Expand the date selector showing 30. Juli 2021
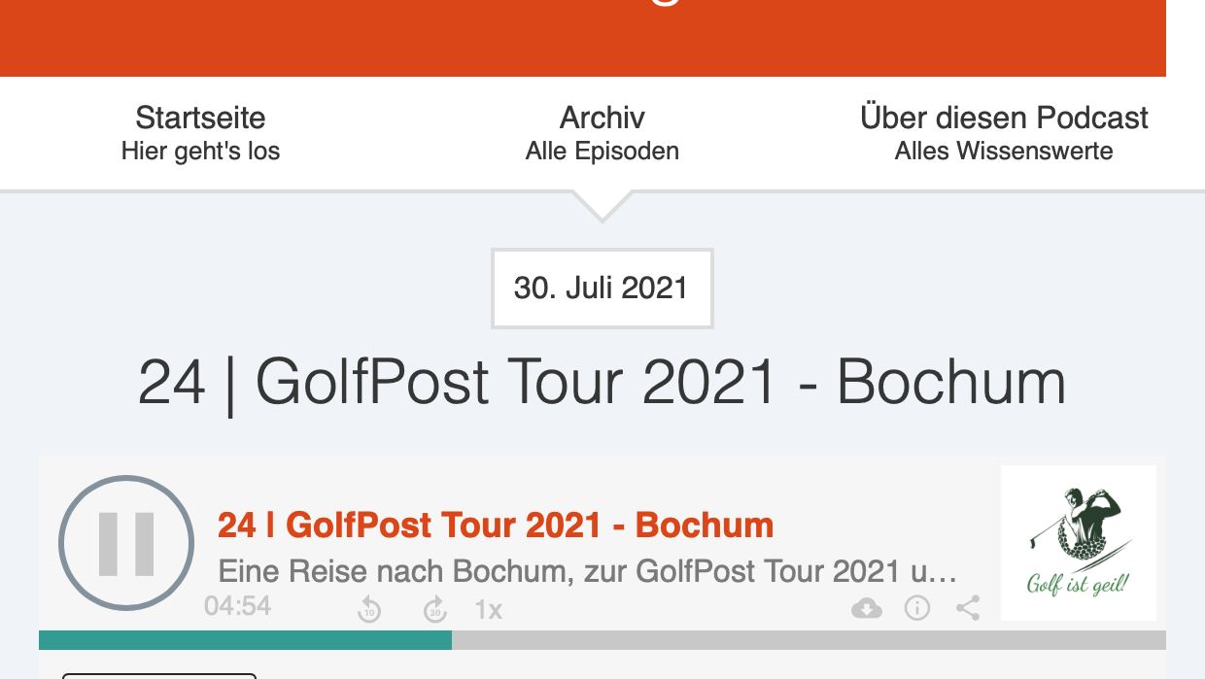Viewport: 1205px width, 679px height. [602, 288]
